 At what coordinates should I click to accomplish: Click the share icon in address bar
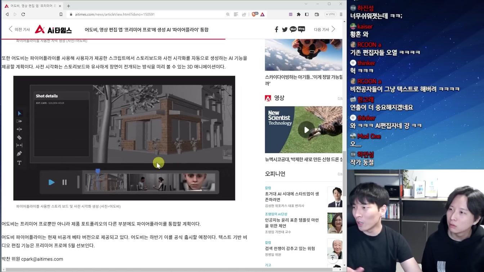pyautogui.click(x=244, y=14)
